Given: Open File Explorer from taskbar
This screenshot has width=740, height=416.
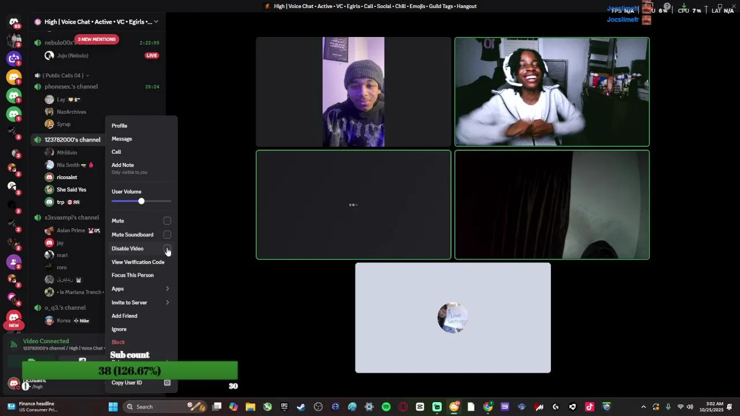Looking at the screenshot, I should click(x=250, y=407).
